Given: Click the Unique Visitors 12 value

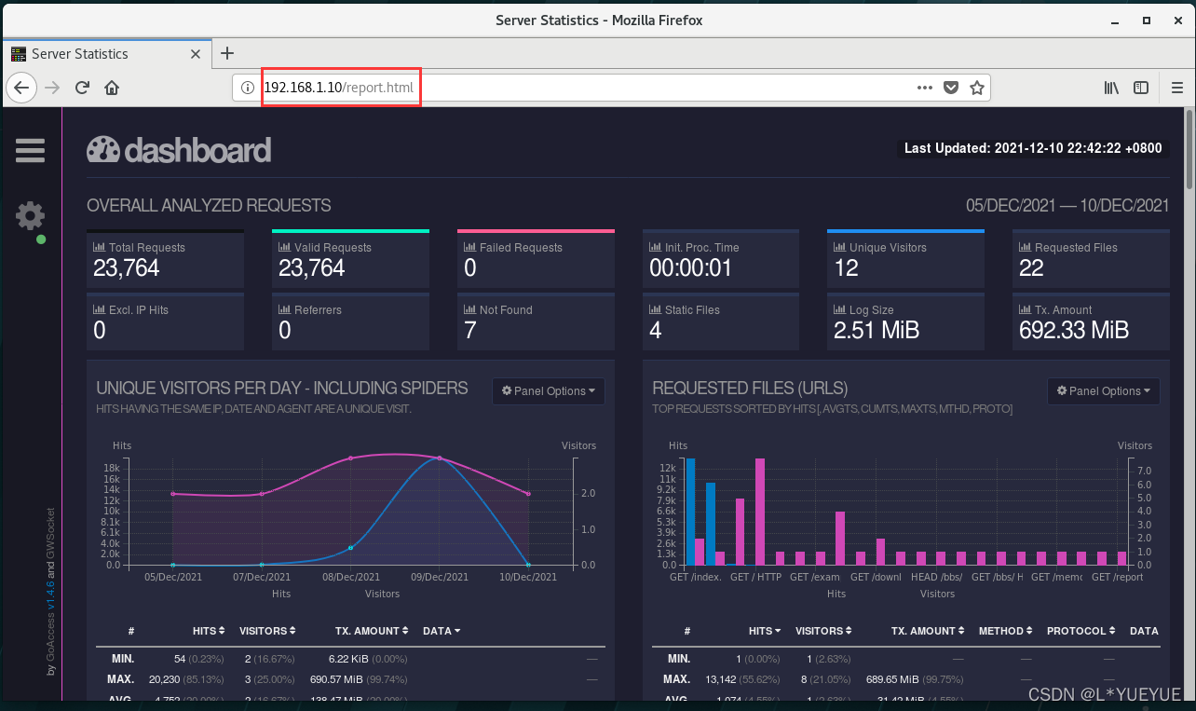Looking at the screenshot, I should (846, 268).
